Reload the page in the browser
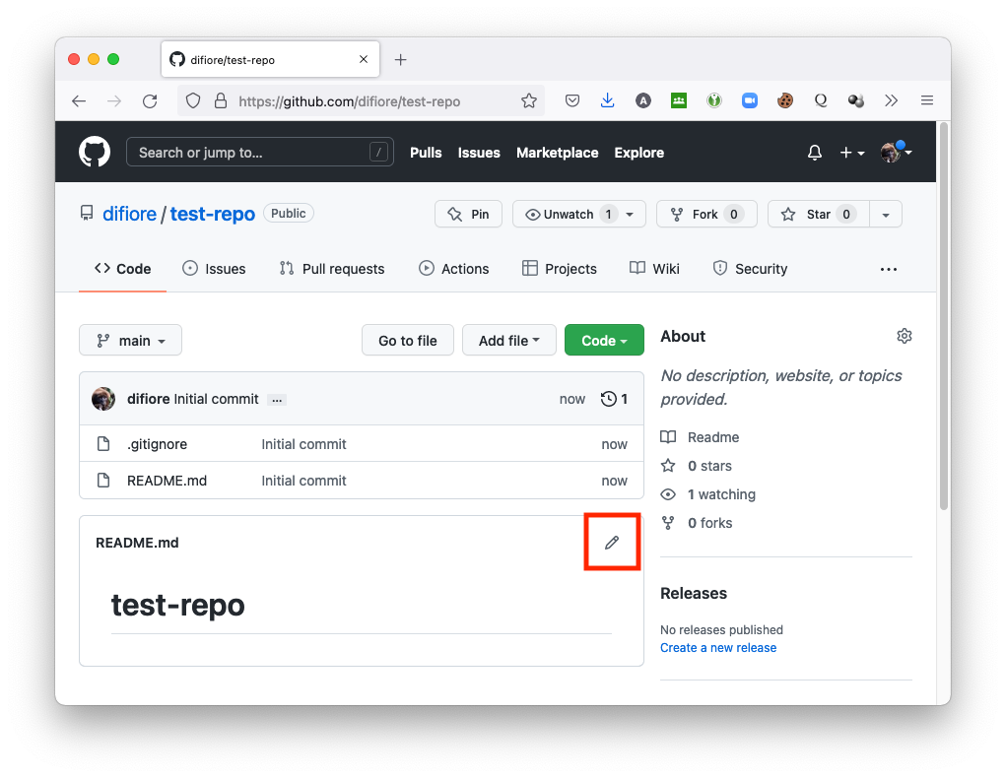Viewport: 1006px width, 778px height. 150,100
